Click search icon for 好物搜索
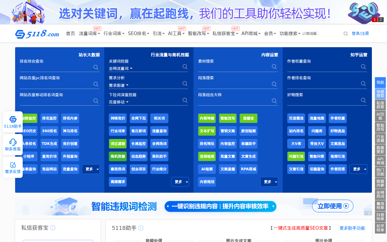The width and height of the screenshot is (387, 242). tap(363, 100)
